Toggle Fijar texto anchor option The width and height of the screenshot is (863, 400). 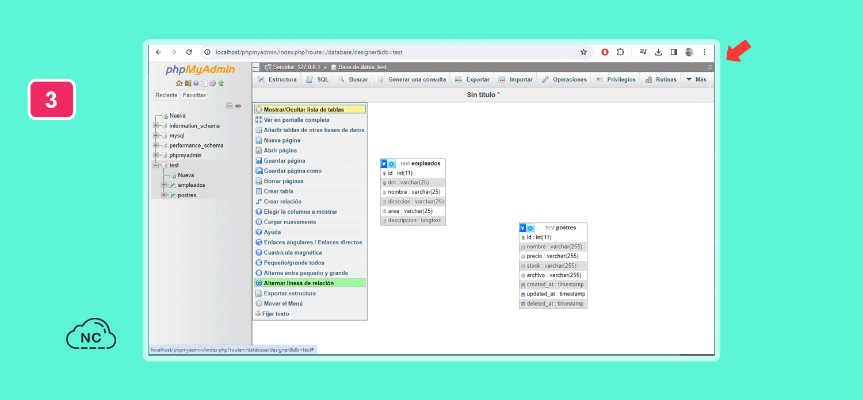pos(310,314)
